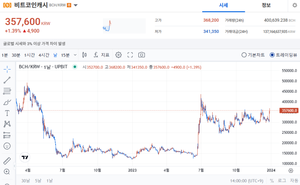Toggle log scale (로그) mode
300x185 pixels.
pyautogui.click(x=282, y=181)
